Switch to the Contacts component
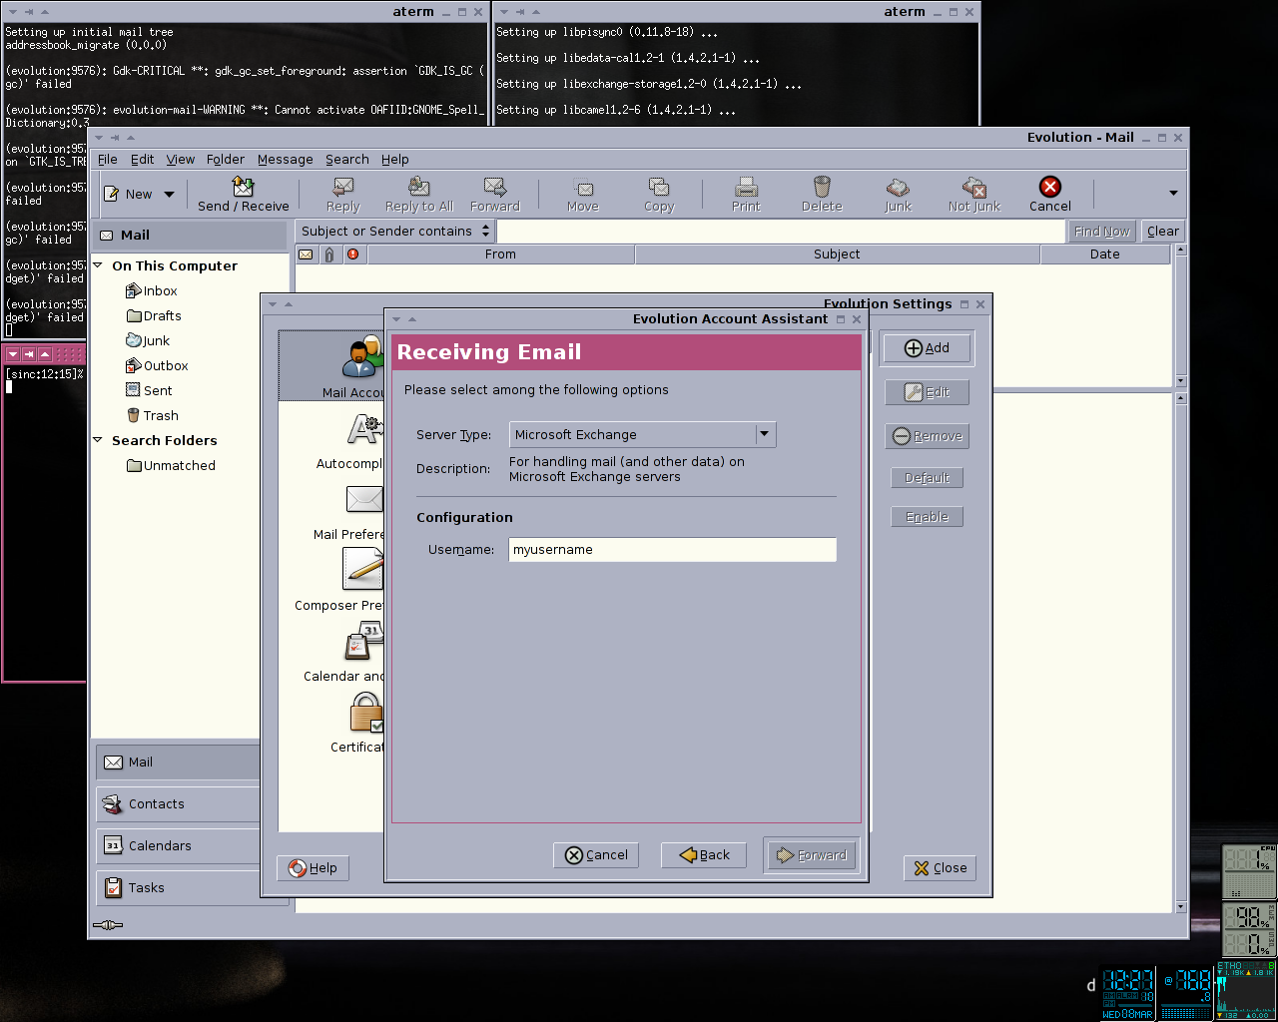 178,804
